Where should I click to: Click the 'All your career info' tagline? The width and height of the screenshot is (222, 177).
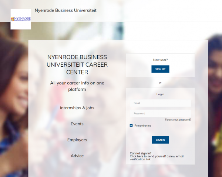77,86
